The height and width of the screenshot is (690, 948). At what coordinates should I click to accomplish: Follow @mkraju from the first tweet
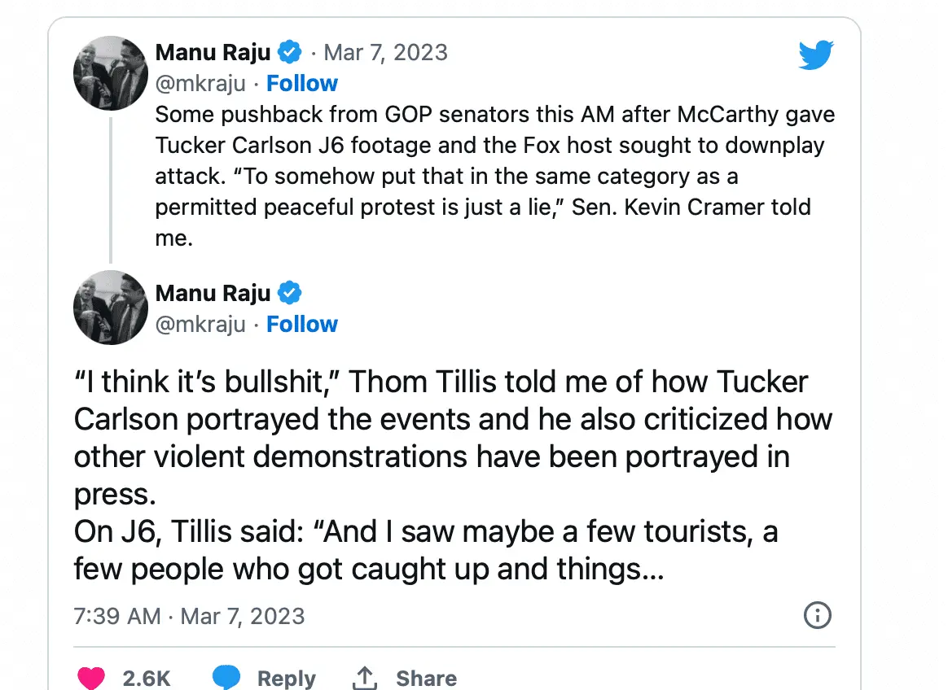click(x=301, y=83)
